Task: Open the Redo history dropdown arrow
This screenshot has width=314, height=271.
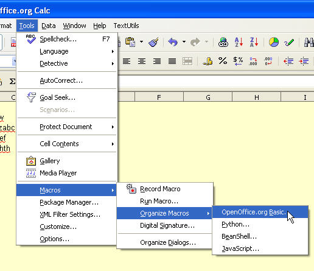Action: click(206, 42)
